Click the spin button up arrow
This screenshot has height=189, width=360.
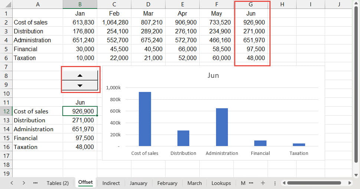coord(80,75)
